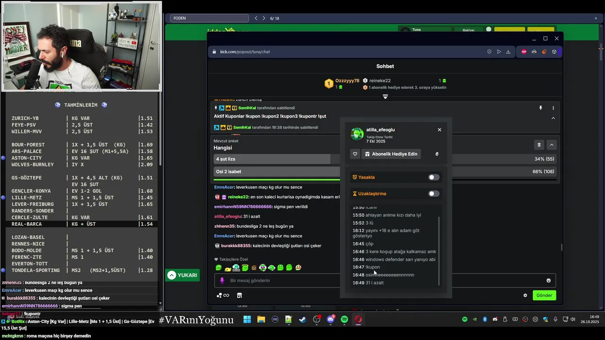Open Steam from the taskbar
The height and width of the screenshot is (340, 605).
[x=302, y=320]
